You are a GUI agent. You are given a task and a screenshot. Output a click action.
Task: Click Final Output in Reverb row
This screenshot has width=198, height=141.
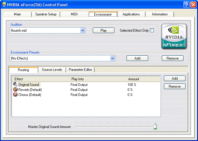(79, 90)
